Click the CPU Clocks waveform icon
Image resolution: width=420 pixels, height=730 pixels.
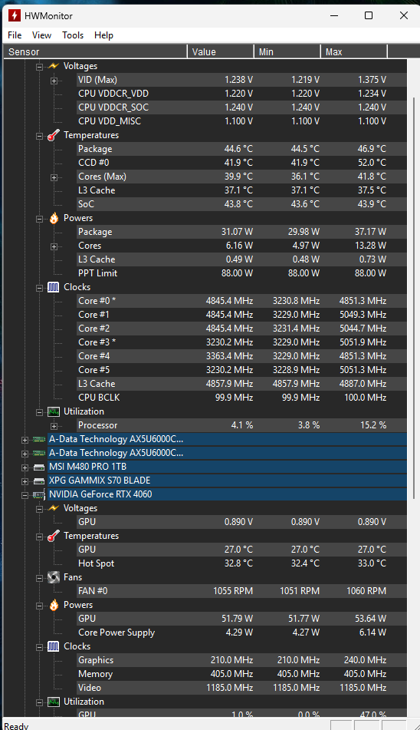coord(54,287)
